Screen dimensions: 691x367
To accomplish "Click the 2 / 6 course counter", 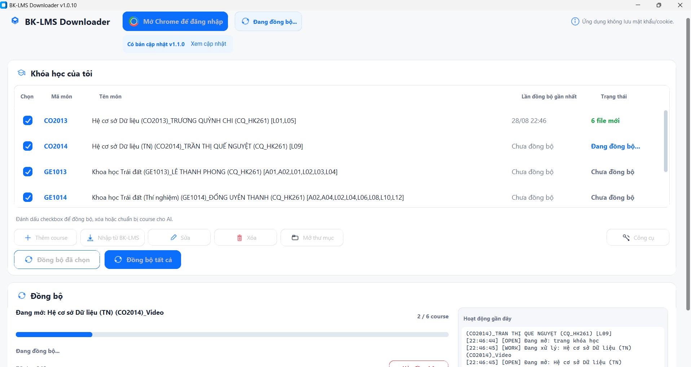I will 433,317.
